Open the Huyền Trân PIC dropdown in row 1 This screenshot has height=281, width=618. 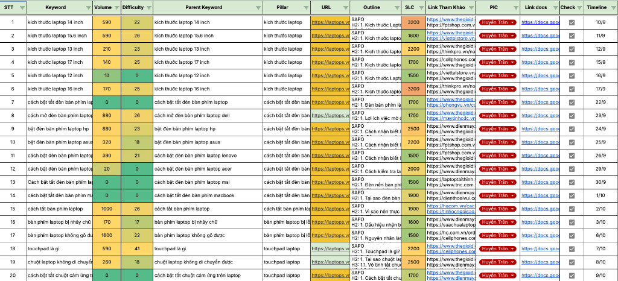pyautogui.click(x=498, y=22)
